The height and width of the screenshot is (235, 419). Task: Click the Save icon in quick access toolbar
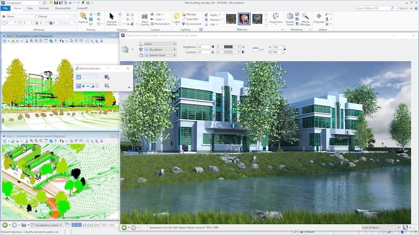pos(56,3)
